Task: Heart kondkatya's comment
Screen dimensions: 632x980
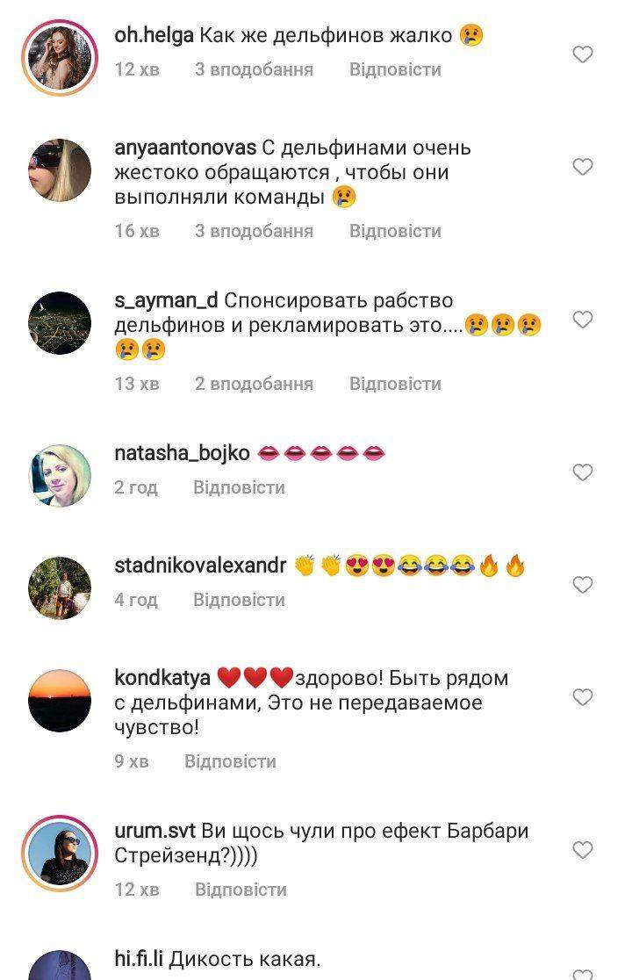Action: (x=582, y=697)
